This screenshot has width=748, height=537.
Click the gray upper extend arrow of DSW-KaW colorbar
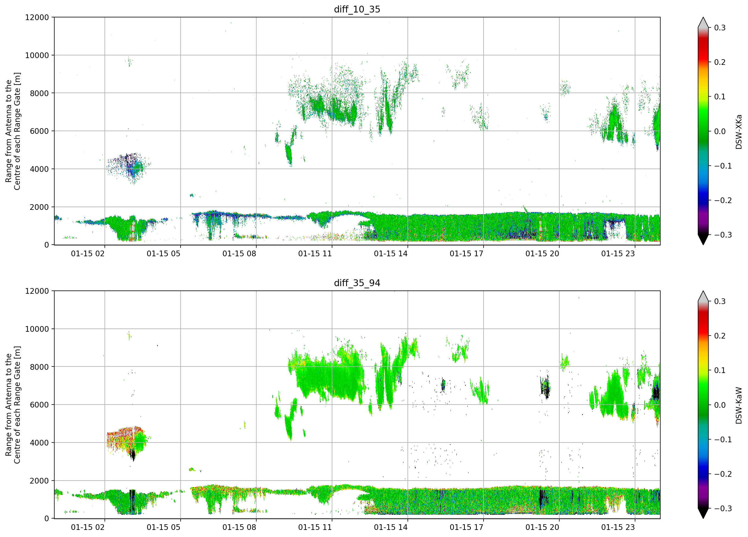coord(703,296)
